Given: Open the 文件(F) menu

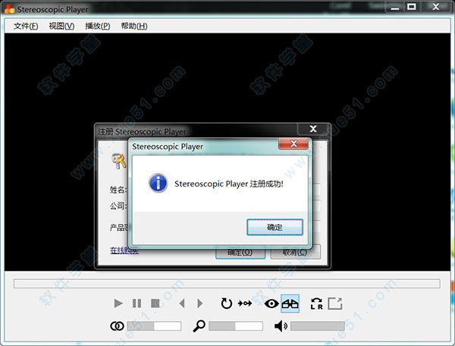Looking at the screenshot, I should coord(26,26).
